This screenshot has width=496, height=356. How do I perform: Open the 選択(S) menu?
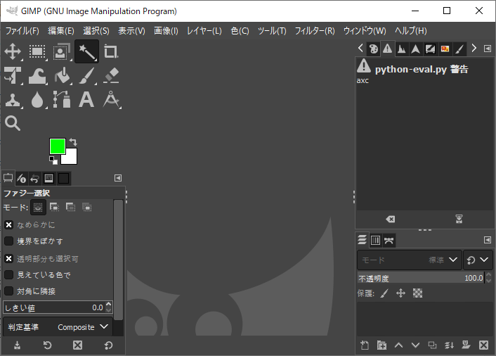[x=96, y=31]
